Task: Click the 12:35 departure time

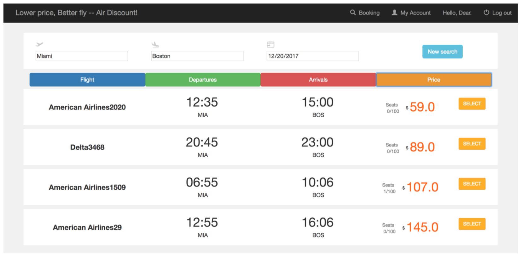Action: (202, 102)
